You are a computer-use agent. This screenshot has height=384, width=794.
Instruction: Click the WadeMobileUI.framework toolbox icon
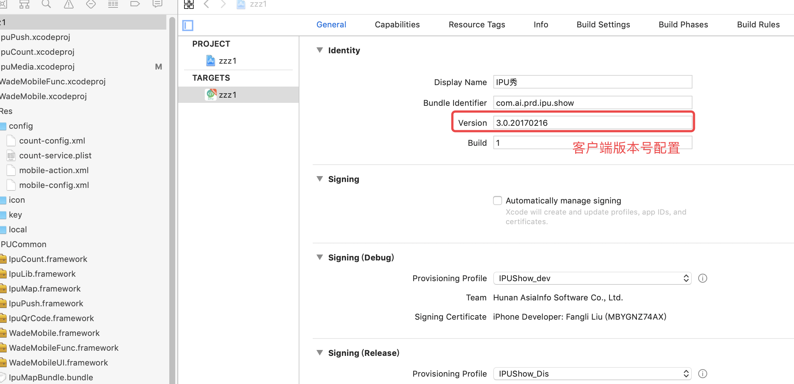click(3, 363)
